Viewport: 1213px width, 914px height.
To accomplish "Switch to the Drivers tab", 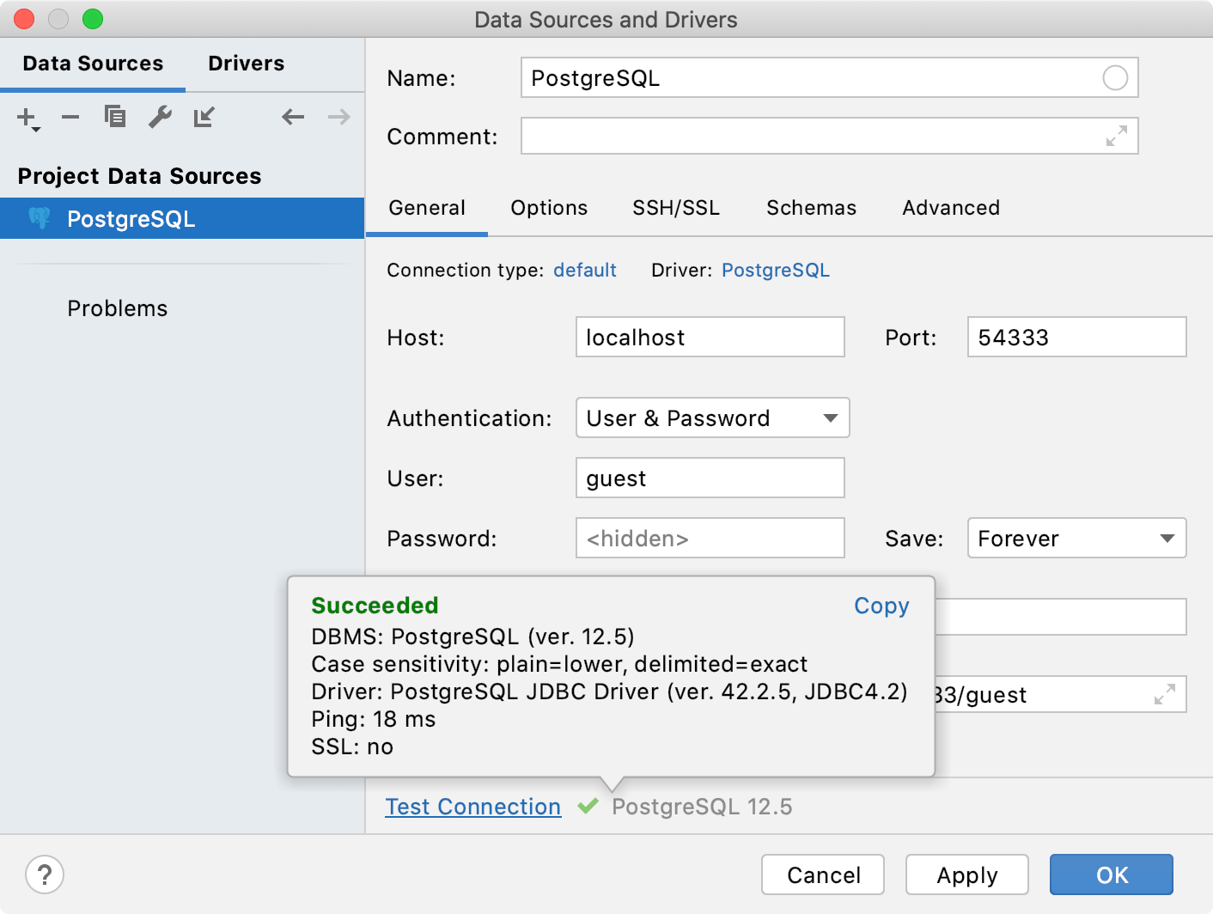I will 246,63.
